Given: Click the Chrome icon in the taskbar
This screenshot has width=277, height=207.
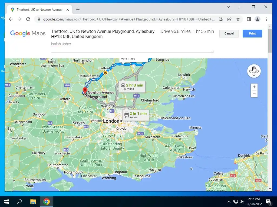Looking at the screenshot, I should [47, 202].
